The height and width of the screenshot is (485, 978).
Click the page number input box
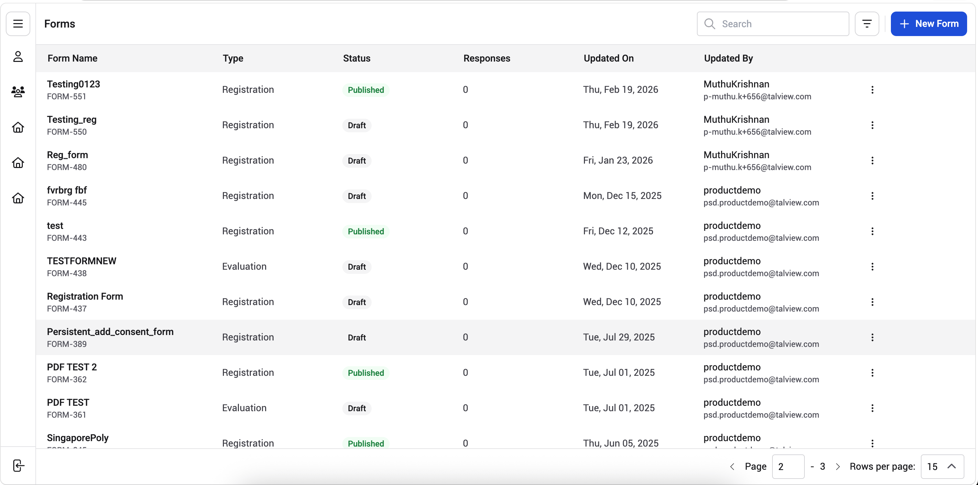788,466
